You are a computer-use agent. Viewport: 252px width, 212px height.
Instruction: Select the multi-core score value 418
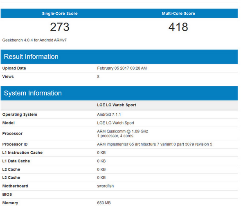coord(178,27)
